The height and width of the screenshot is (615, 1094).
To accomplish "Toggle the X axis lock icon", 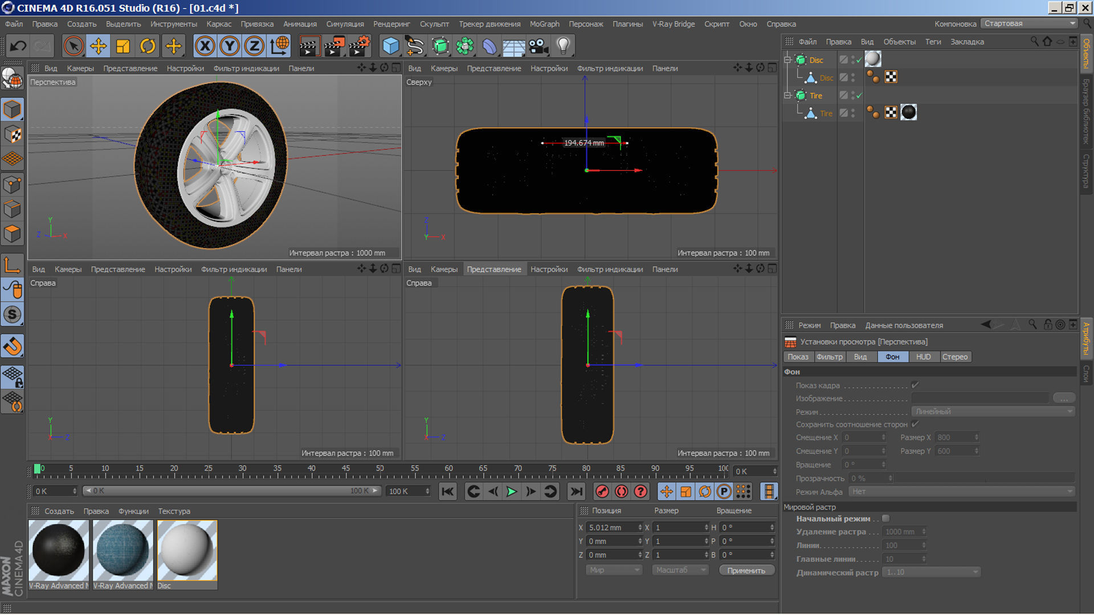I will [205, 46].
